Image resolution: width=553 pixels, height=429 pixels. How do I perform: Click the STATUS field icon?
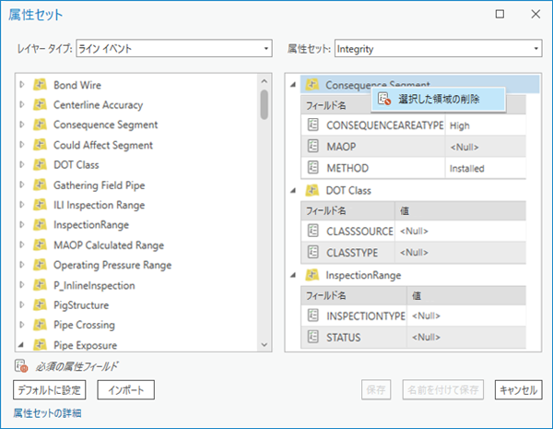click(x=312, y=338)
